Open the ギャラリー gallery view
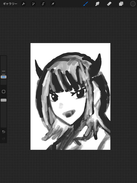Image resolution: width=137 pixels, height=183 pixels. coord(10,4)
